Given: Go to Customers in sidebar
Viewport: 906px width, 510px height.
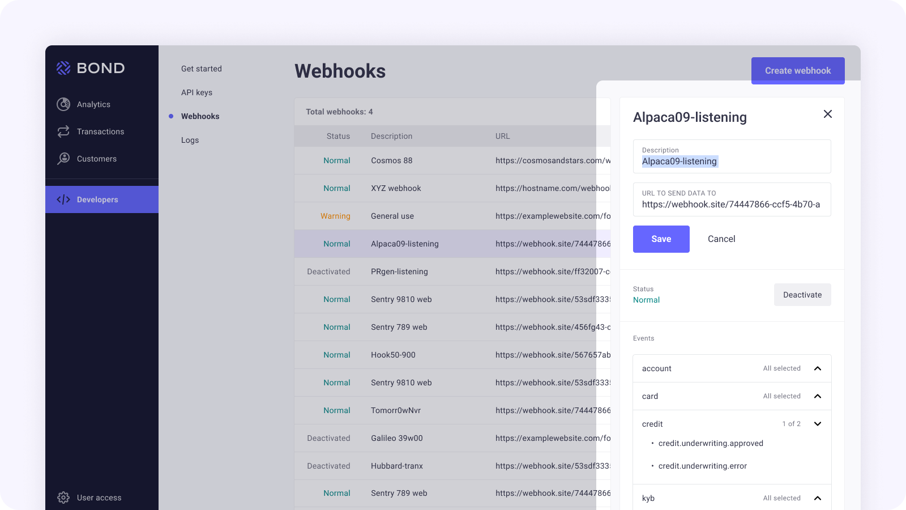Looking at the screenshot, I should [x=97, y=159].
